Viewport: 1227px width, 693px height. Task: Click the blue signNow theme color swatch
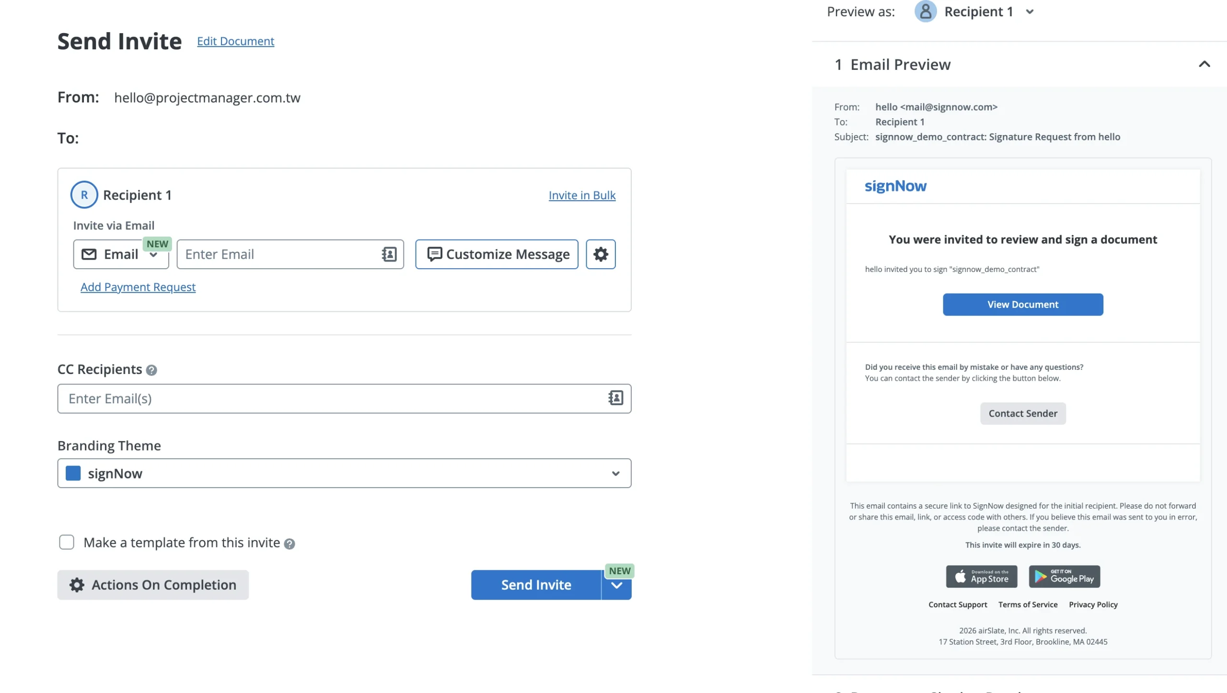[x=73, y=473]
